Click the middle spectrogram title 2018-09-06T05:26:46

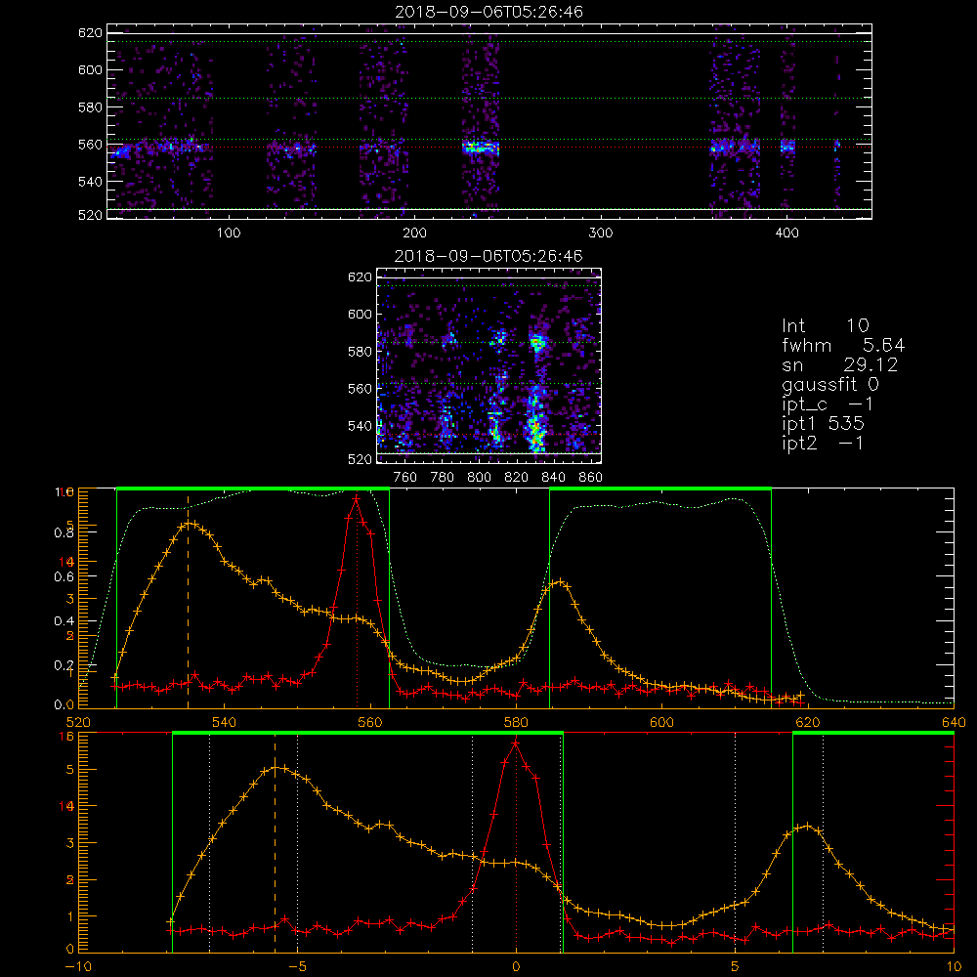pos(489,256)
